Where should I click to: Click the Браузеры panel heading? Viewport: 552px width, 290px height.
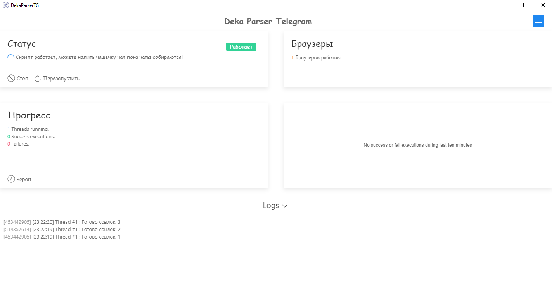click(x=312, y=44)
